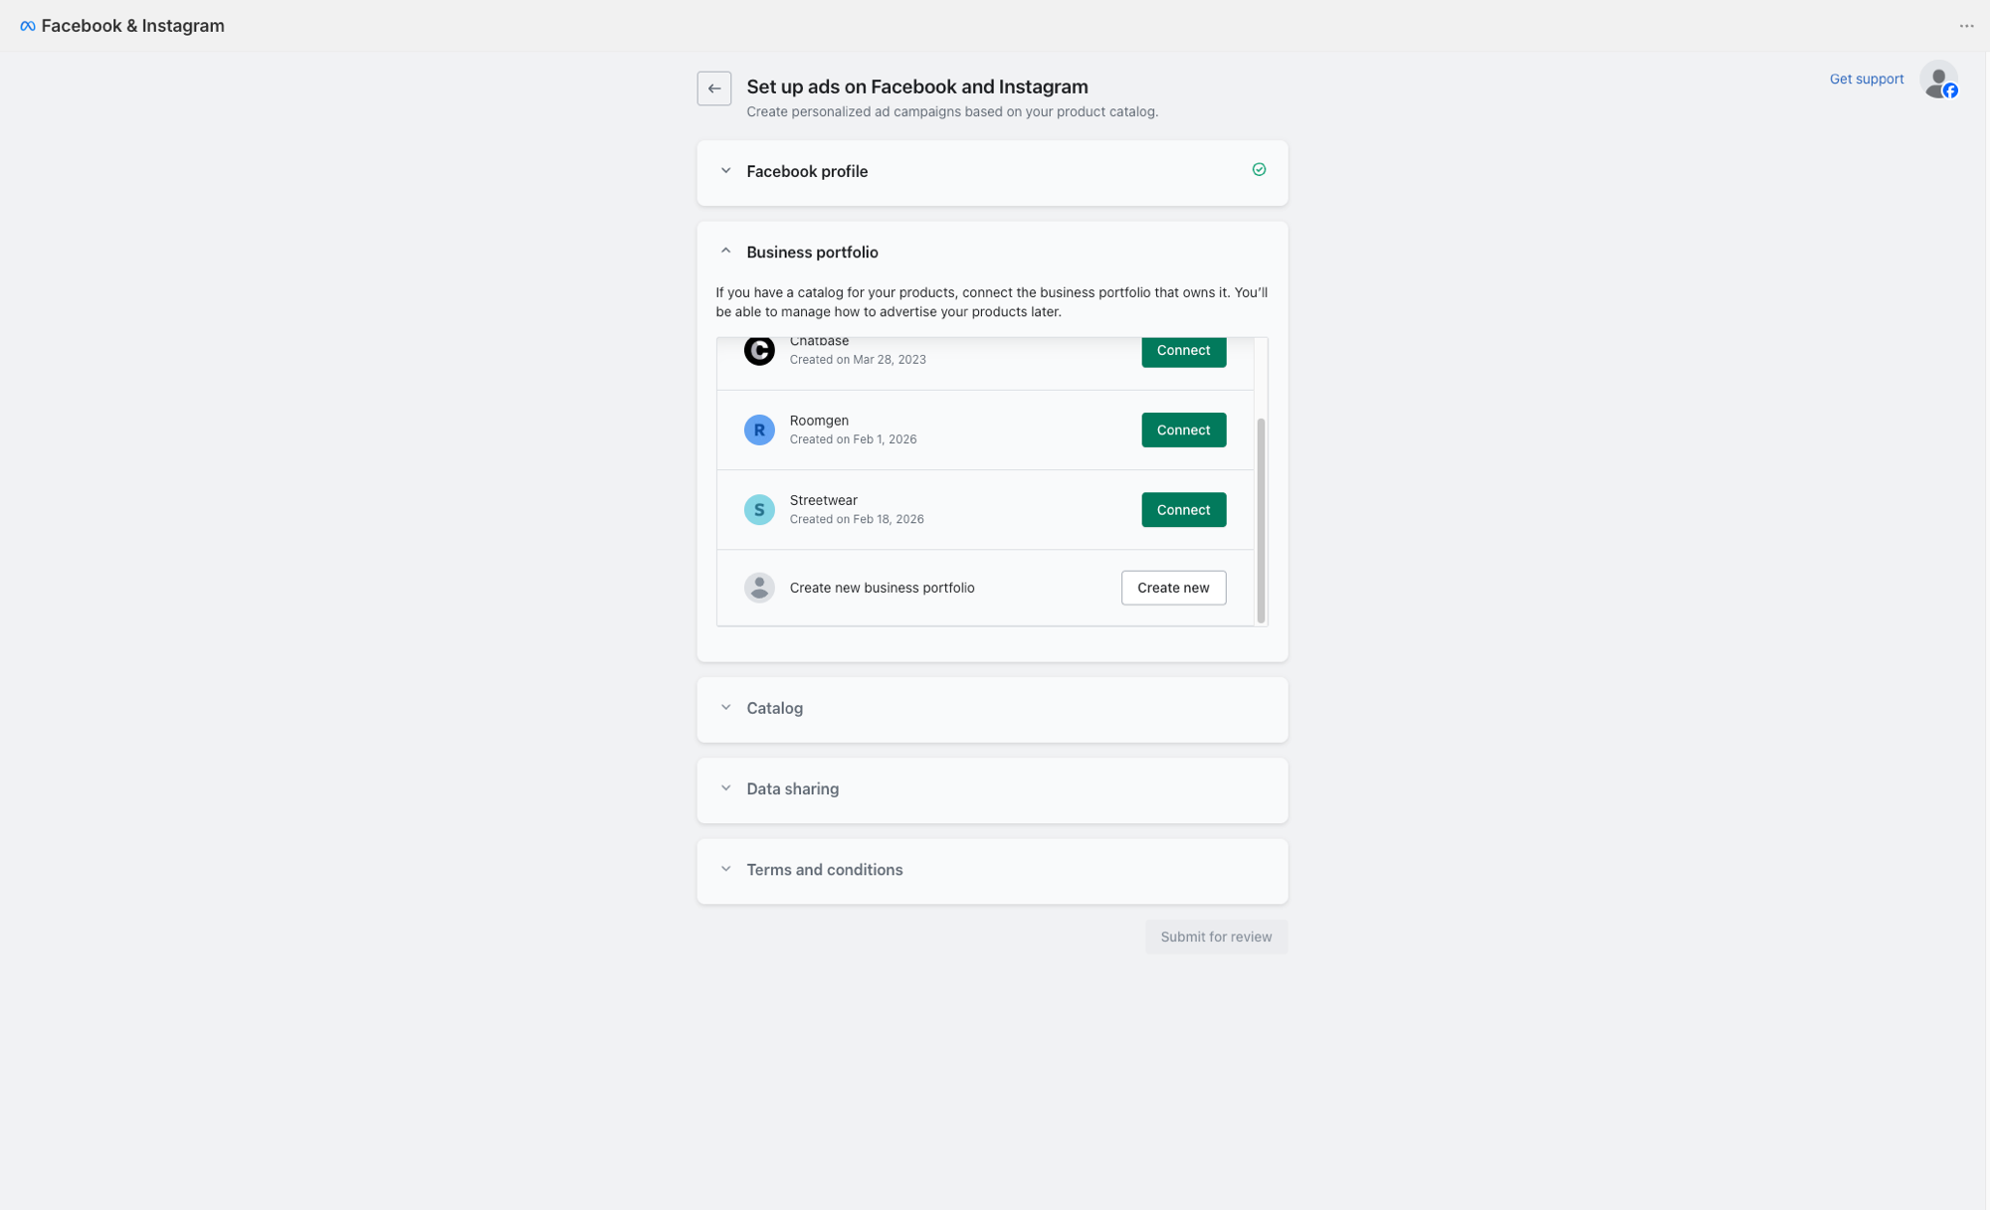Open the Facebook account avatar menu

pos(1938,80)
